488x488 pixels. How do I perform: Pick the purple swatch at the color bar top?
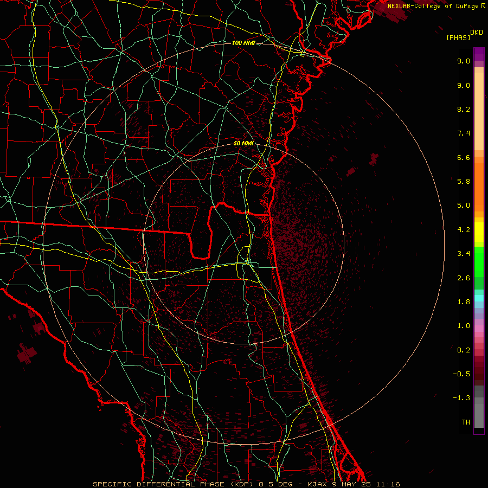pos(479,52)
